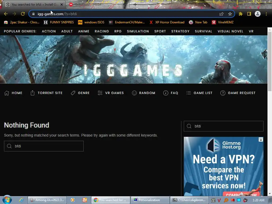This screenshot has width=272, height=204.
Task: Share this page via the share icon
Action: pos(222,14)
